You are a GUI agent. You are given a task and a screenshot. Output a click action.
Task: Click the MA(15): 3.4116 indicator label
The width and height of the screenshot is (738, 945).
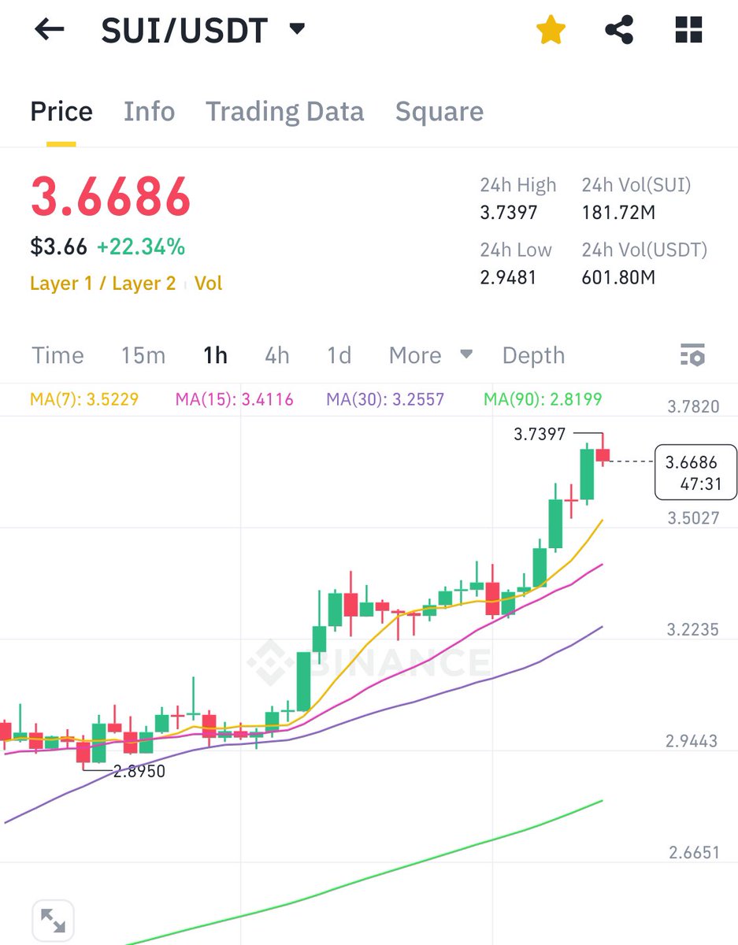235,399
